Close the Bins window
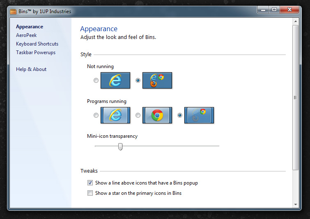Image resolution: width=310 pixels, height=219 pixels. point(289,10)
